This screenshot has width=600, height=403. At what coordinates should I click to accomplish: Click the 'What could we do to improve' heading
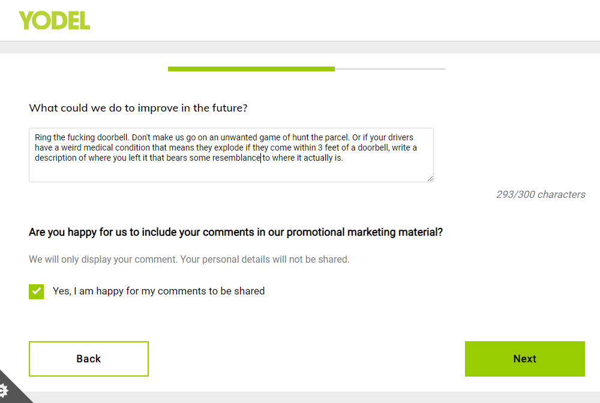point(138,108)
